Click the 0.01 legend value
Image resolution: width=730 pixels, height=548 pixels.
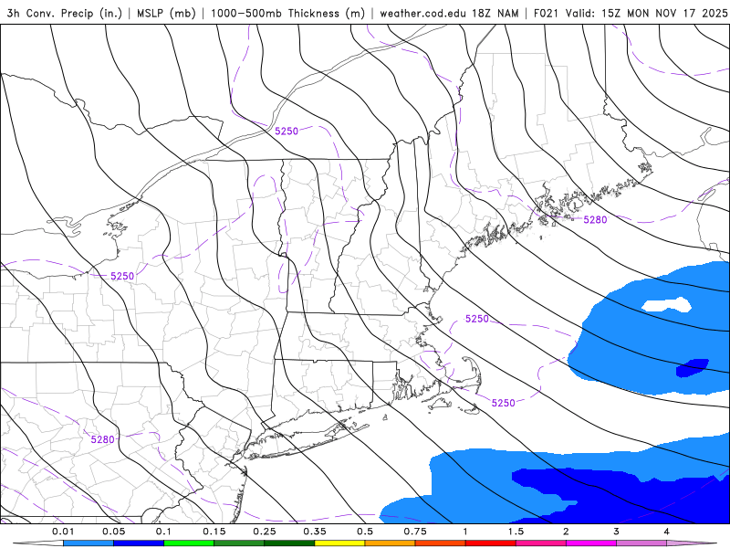63,532
